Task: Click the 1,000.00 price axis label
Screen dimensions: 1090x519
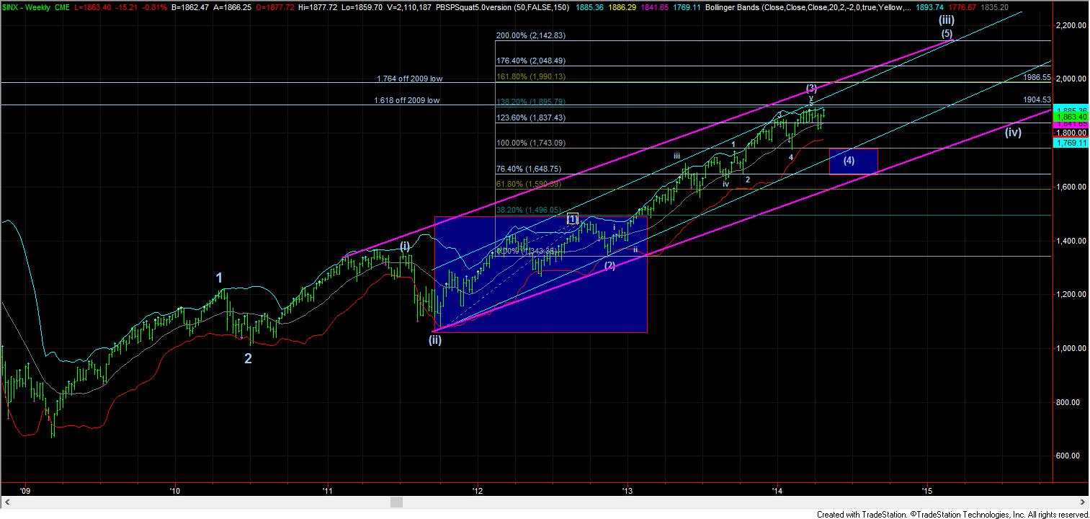Action: [1070, 348]
